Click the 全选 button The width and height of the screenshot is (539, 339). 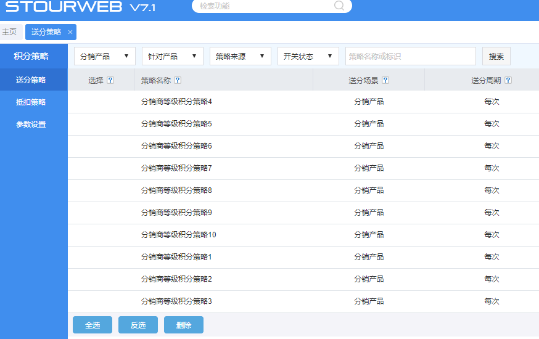(93, 325)
